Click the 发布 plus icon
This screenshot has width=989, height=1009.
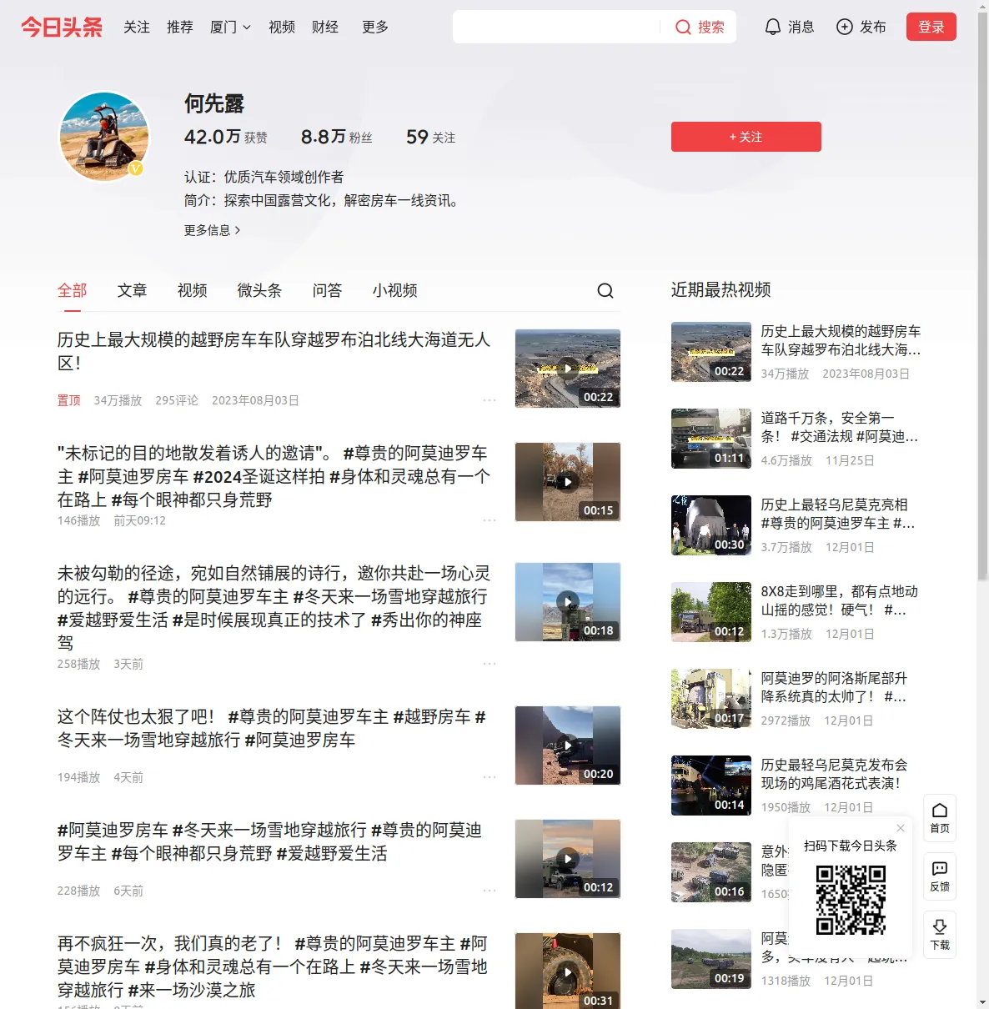click(845, 28)
